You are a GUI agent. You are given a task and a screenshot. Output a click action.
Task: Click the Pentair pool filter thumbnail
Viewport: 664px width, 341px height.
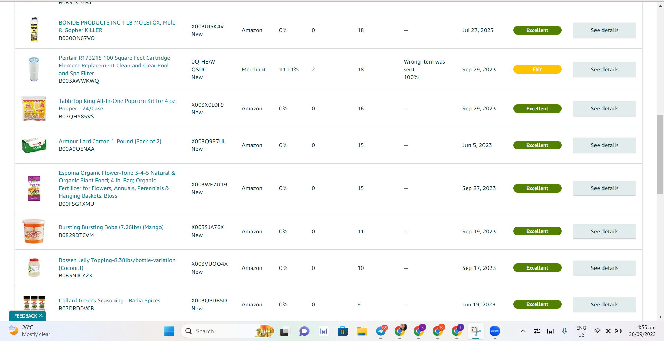(34, 69)
